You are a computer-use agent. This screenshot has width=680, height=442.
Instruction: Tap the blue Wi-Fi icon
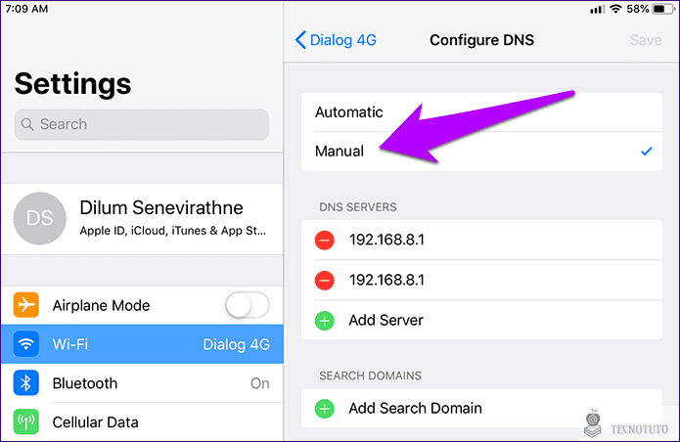tap(26, 344)
